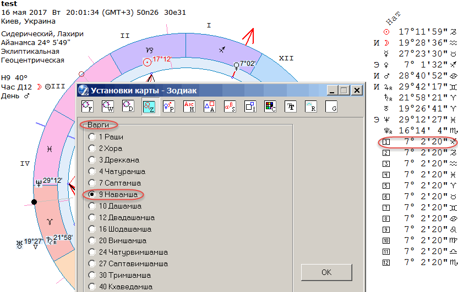Select the 24 Чатурвимшамша radio button
The image size is (458, 292).
tap(92, 252)
